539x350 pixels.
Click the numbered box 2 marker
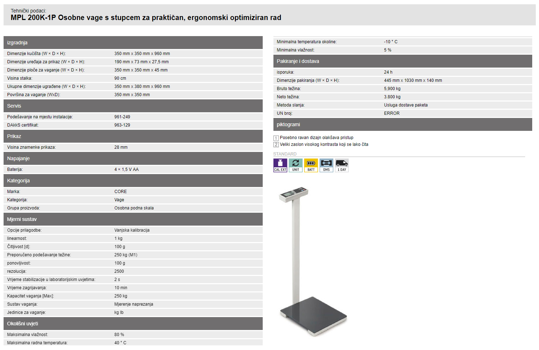(276, 145)
